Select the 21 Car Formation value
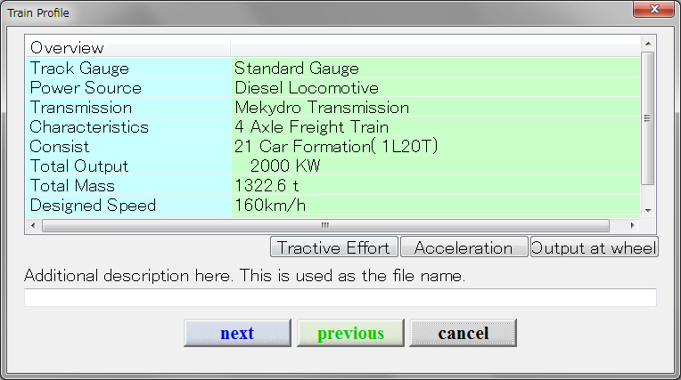 tap(336, 146)
